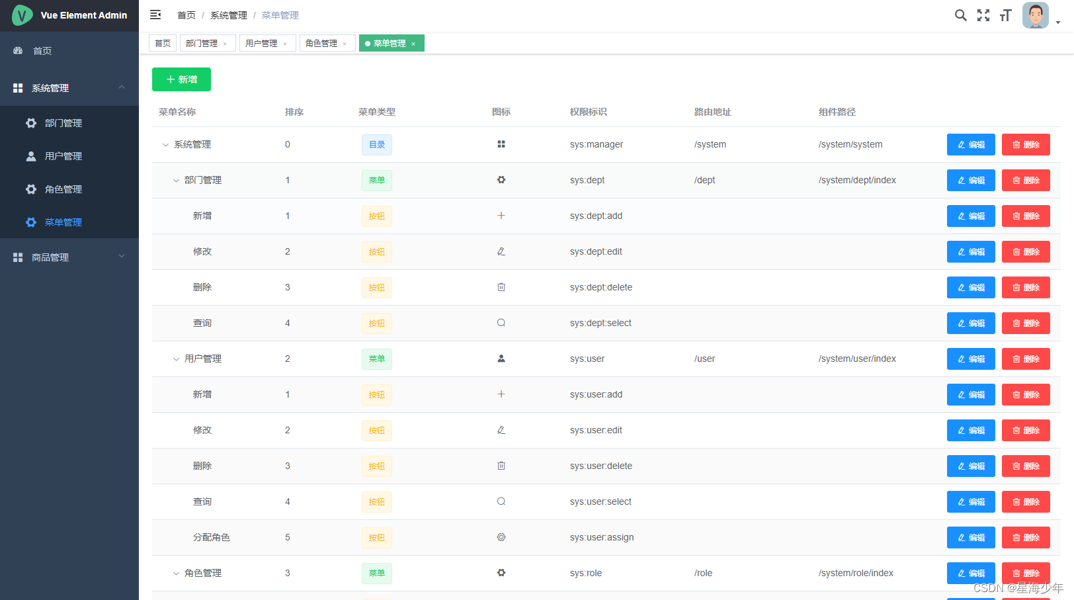
Task: Delete the 系统管理 row
Action: click(x=1026, y=144)
